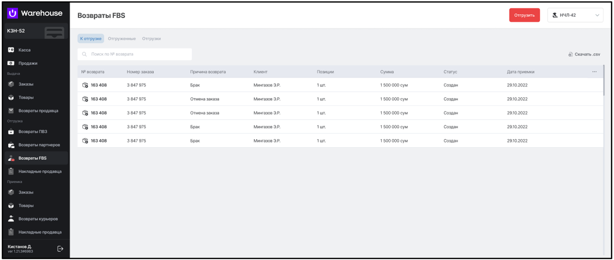The image size is (614, 260).
Task: Expand the НЧЛ-42 dropdown
Action: pos(575,15)
